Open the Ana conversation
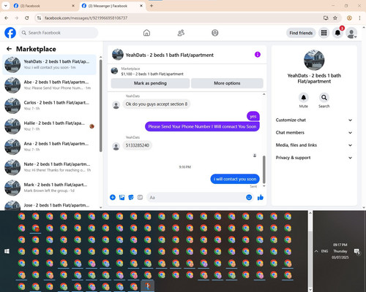366x292 pixels. [x=49, y=147]
